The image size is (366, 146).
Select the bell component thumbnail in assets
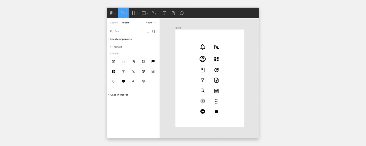113,81
